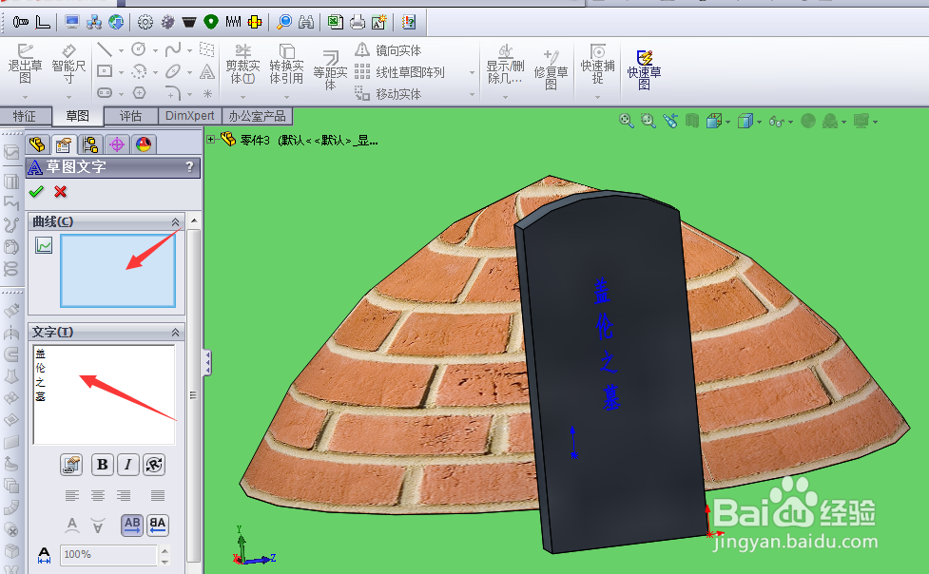The image size is (929, 574).
Task: Select the Smart Dimension tool
Action: [67, 67]
